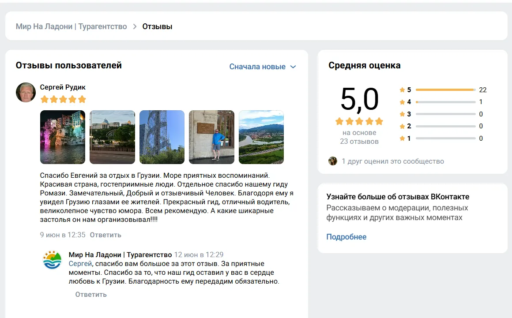Open the evening palace building photo thumbnail
Screen dimensions: 512x318
click(x=112, y=137)
